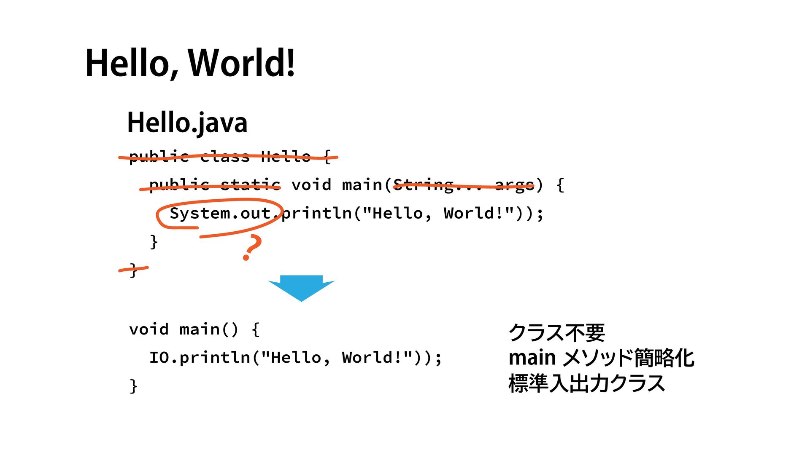The image size is (810, 455).
Task: Click the IO.println code line
Action: (x=295, y=358)
